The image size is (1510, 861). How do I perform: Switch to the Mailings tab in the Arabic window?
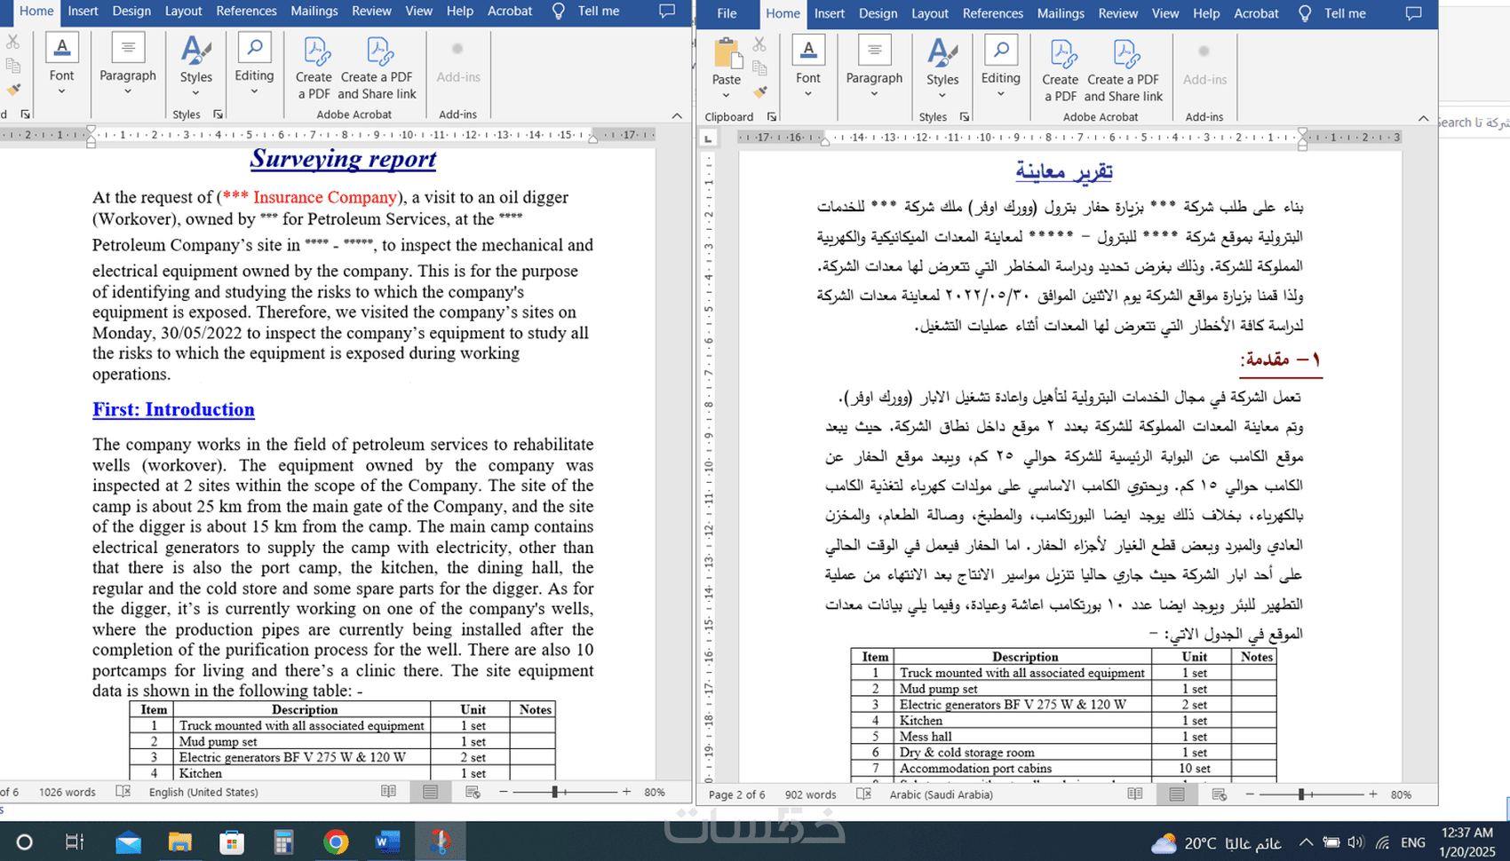(x=1061, y=13)
